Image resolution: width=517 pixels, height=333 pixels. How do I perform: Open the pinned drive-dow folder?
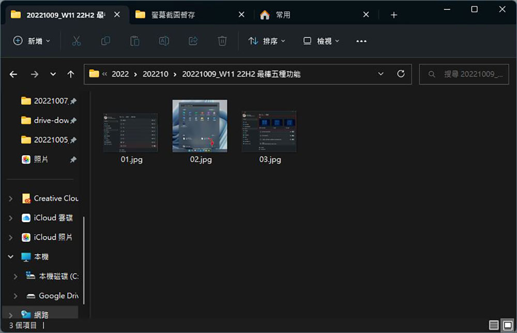click(x=44, y=120)
